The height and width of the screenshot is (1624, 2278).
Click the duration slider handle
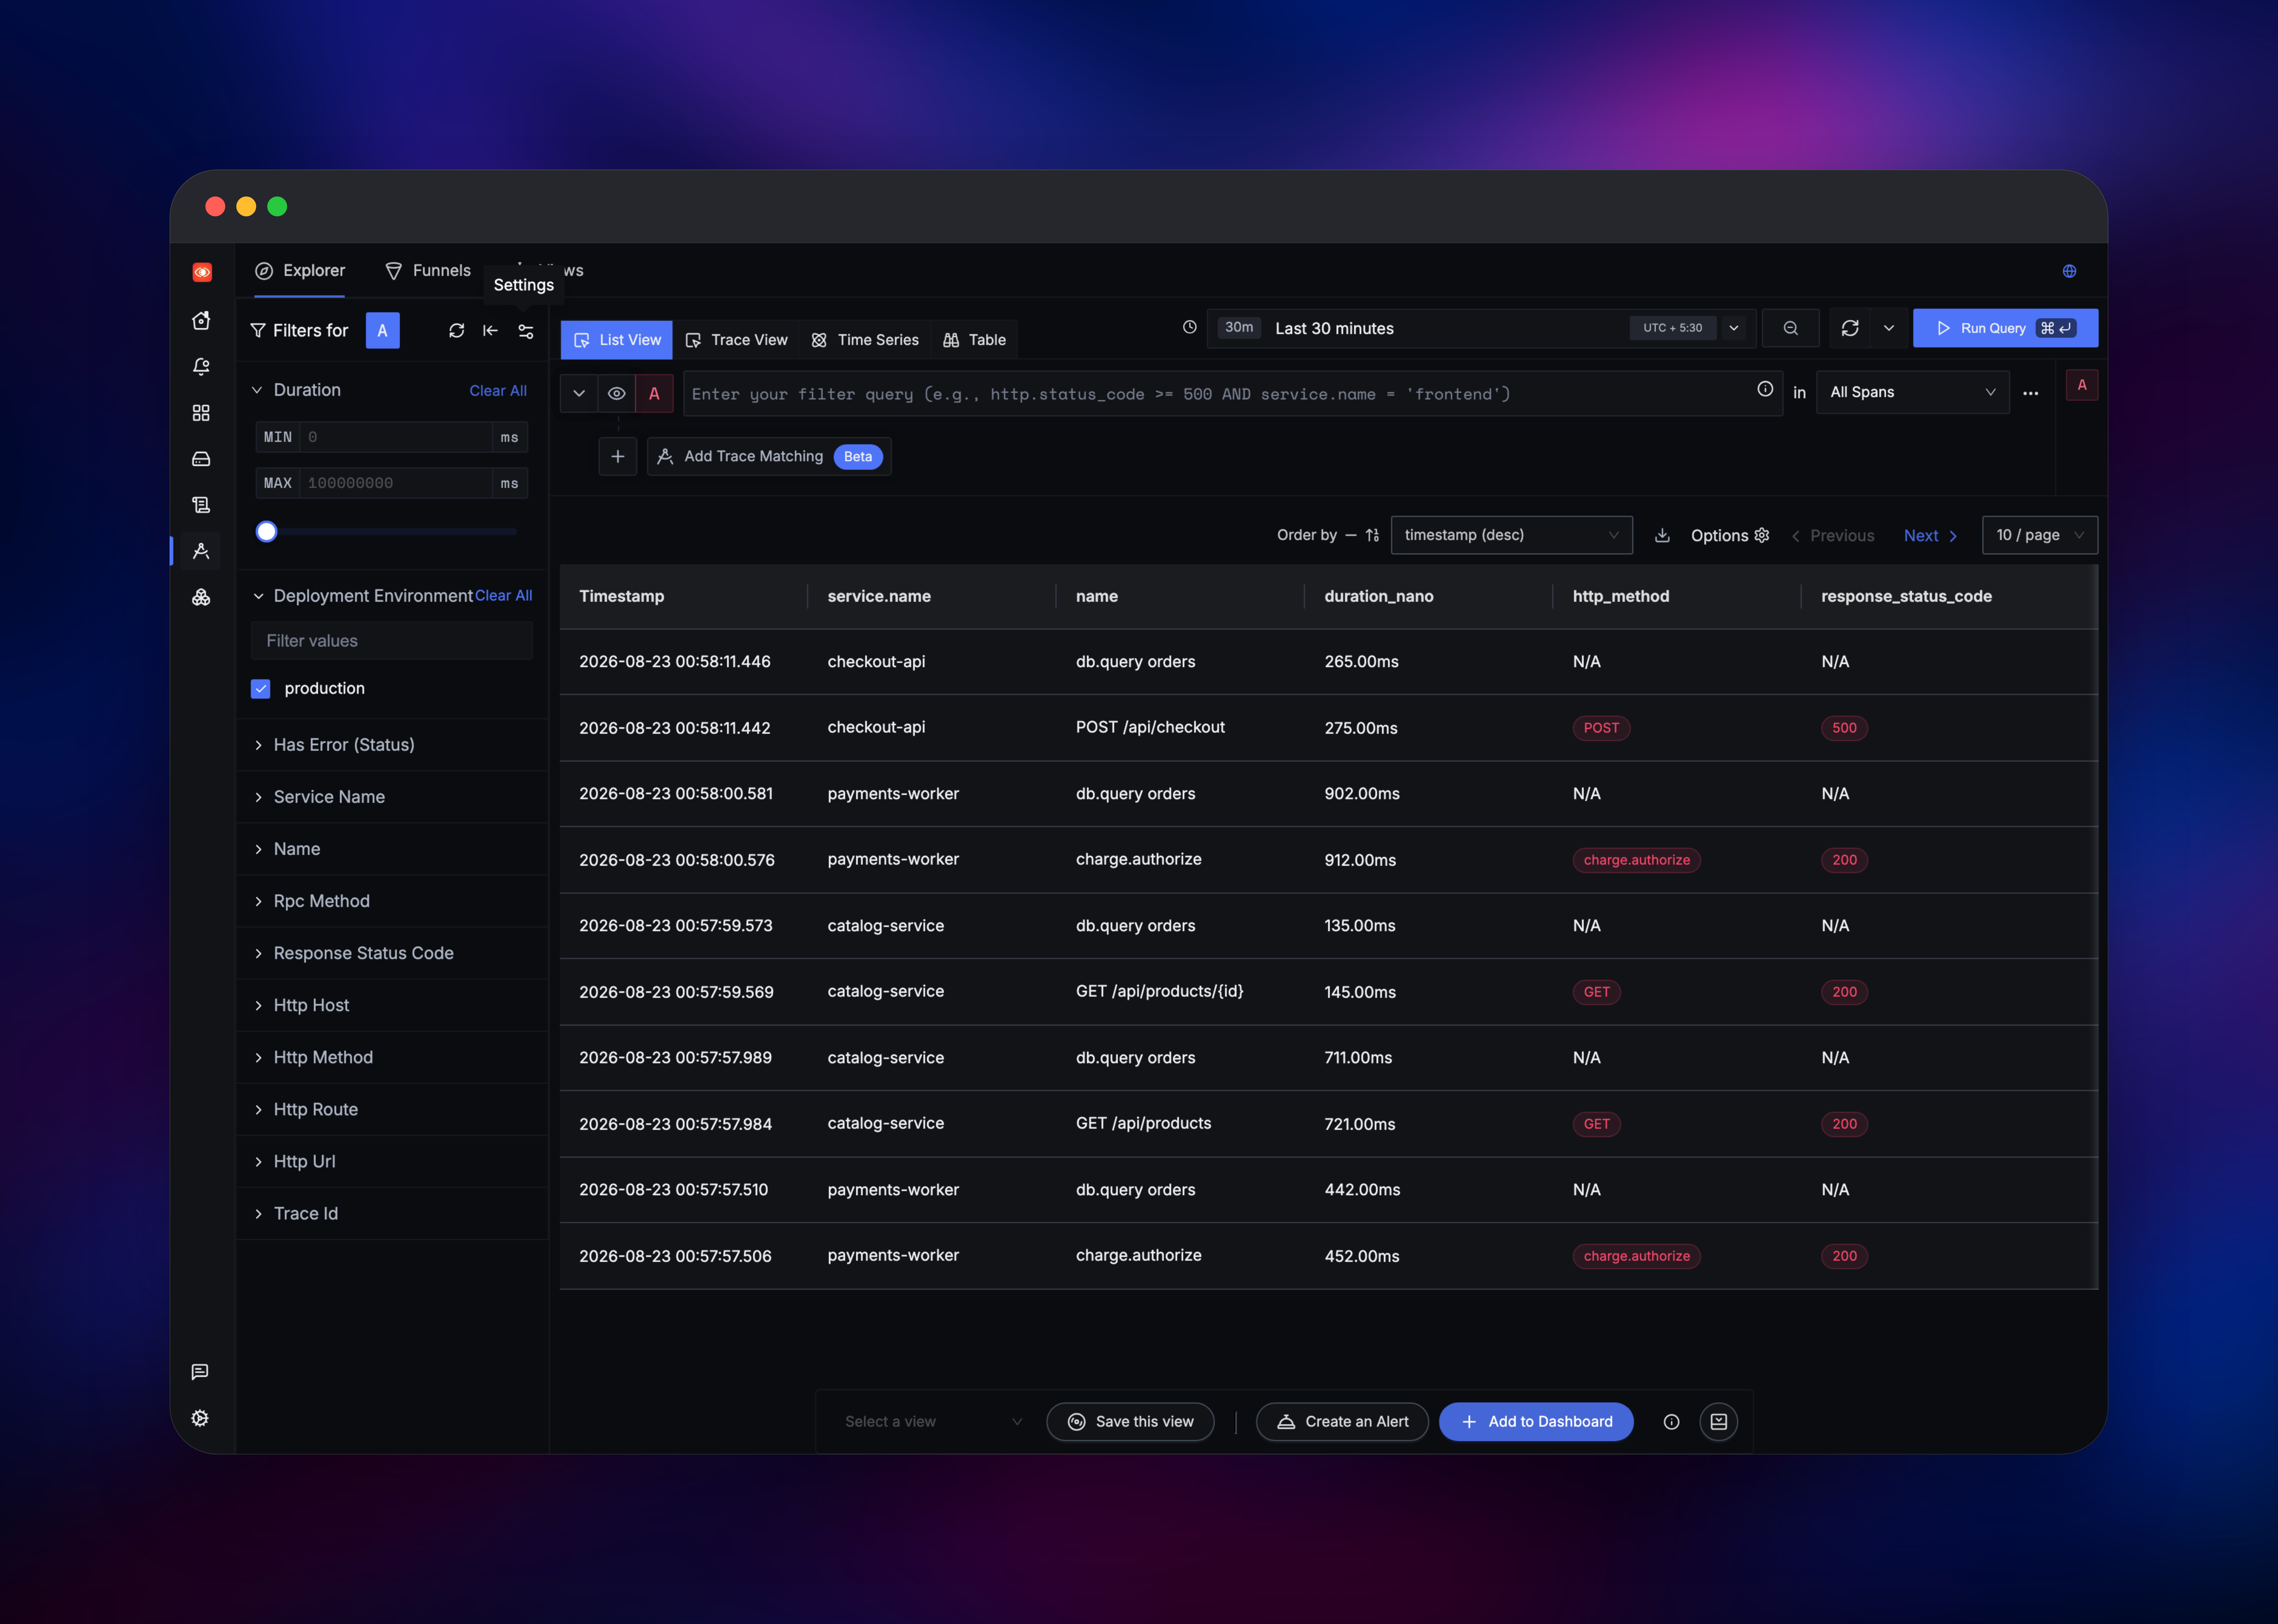(266, 532)
